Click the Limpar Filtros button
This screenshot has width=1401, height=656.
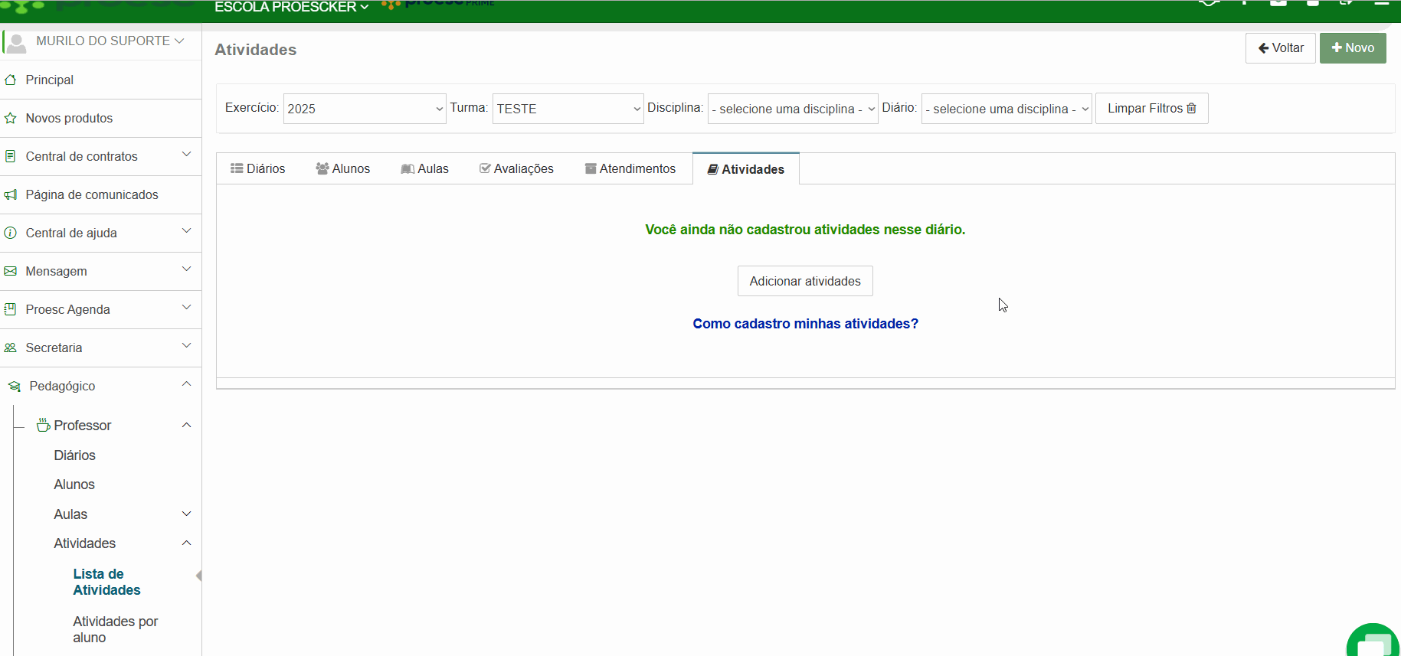[1151, 109]
